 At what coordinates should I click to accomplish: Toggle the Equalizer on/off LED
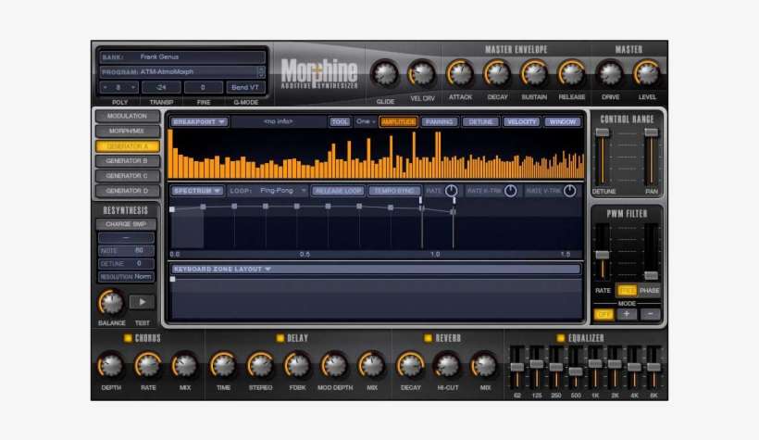coord(561,338)
